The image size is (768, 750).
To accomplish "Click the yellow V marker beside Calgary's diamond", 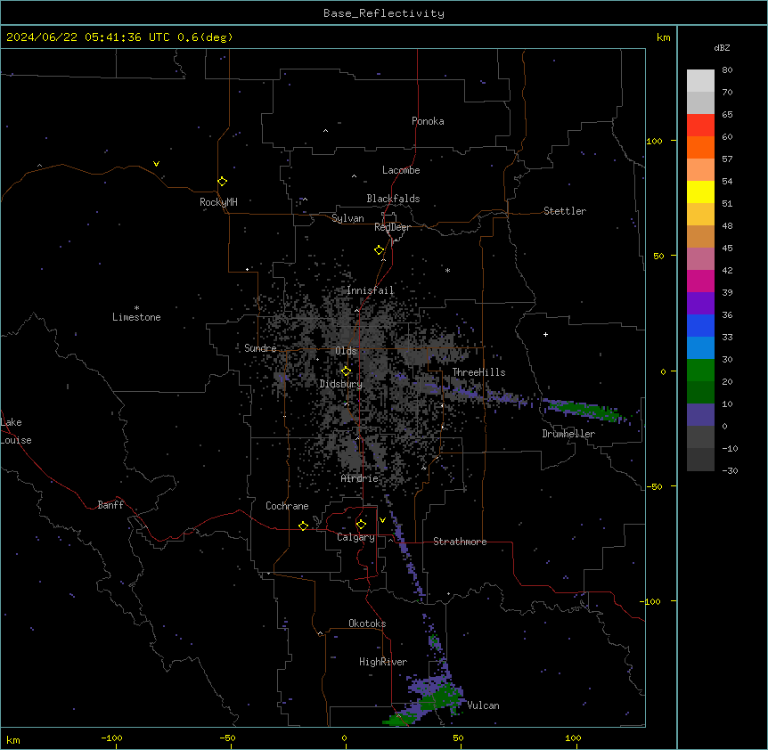I will pos(382,520).
